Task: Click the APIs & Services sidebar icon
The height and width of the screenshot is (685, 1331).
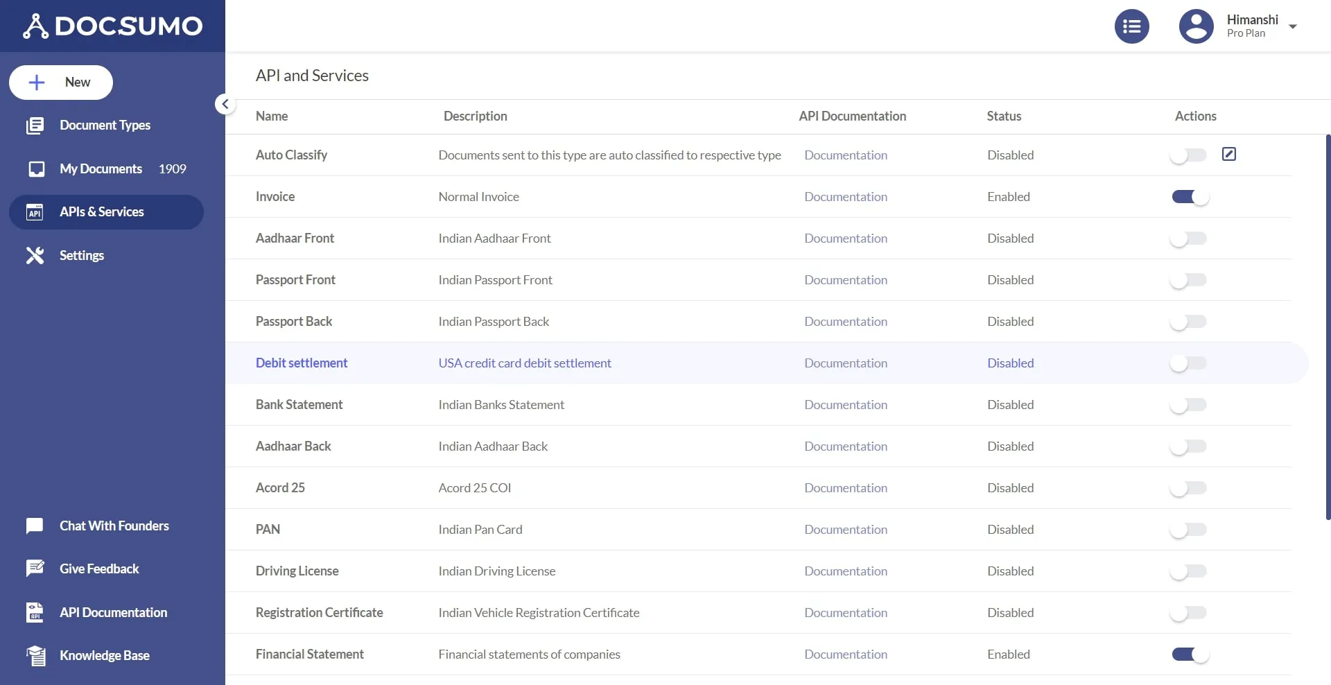Action: click(35, 212)
